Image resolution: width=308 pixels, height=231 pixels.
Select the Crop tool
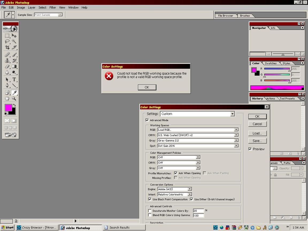tap(7, 47)
